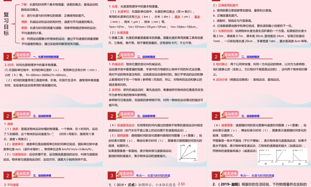Image resolution: width=311 pixels, height=187 pixels.
Task: Click the 基础梳理 badge on the 机械运动 slide
Action: tap(127, 55)
